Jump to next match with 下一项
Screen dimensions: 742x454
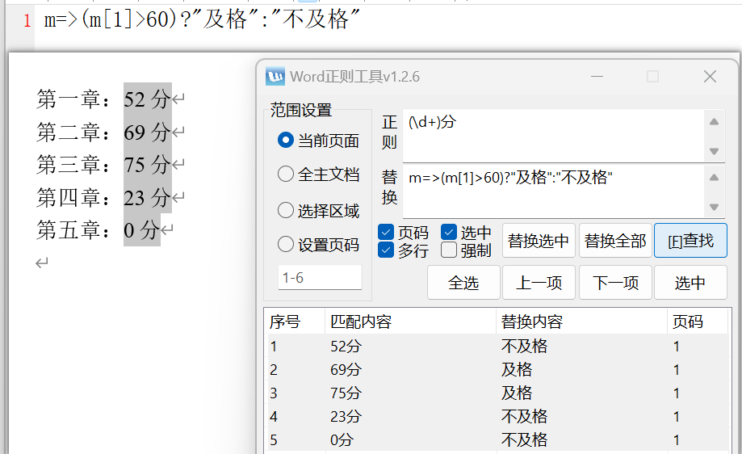[615, 283]
